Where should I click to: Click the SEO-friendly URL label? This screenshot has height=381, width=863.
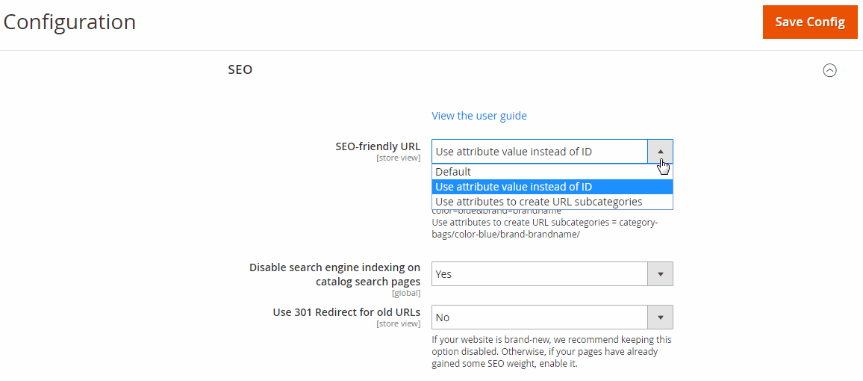[x=378, y=146]
